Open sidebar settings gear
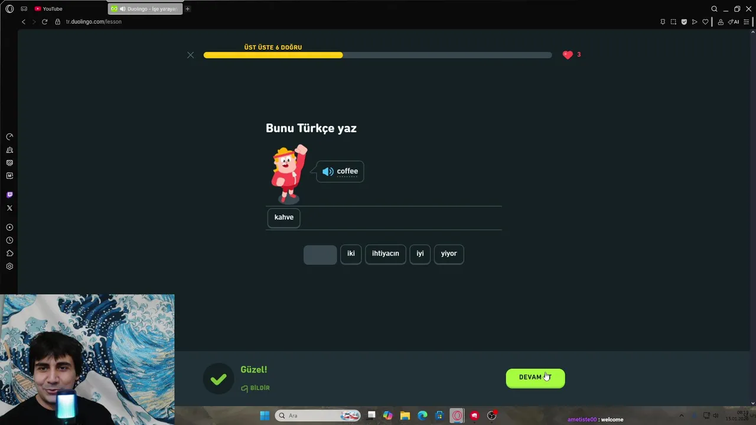Viewport: 756px width, 425px height. point(9,266)
